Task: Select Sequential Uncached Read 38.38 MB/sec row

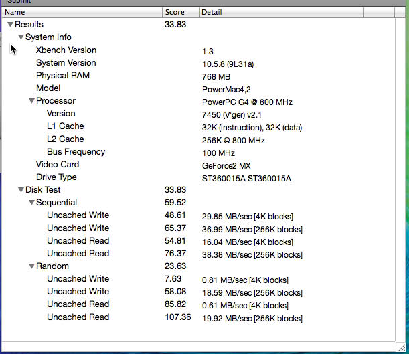Action: 198,254
